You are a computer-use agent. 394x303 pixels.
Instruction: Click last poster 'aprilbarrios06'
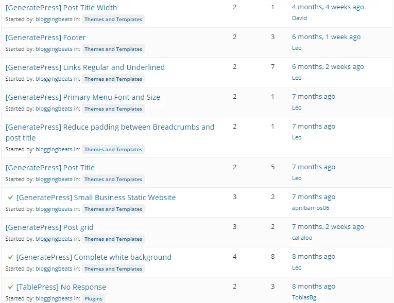(311, 208)
